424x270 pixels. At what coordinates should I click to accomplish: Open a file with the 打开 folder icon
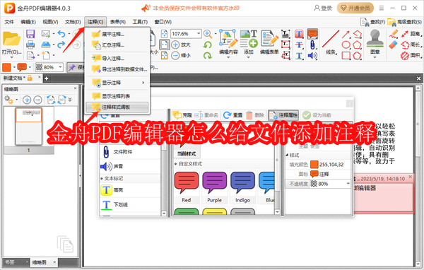coord(11,40)
